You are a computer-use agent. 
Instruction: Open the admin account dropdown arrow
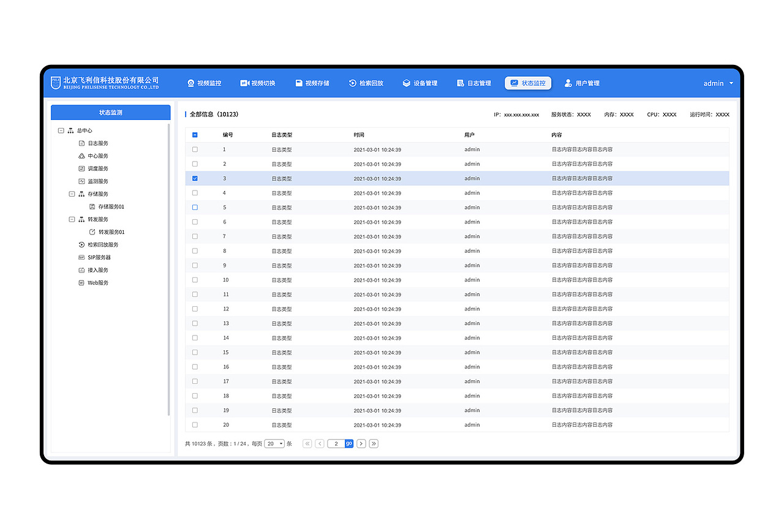pos(731,83)
